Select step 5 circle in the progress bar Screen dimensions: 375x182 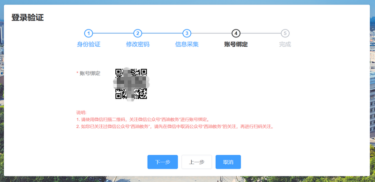coord(285,33)
